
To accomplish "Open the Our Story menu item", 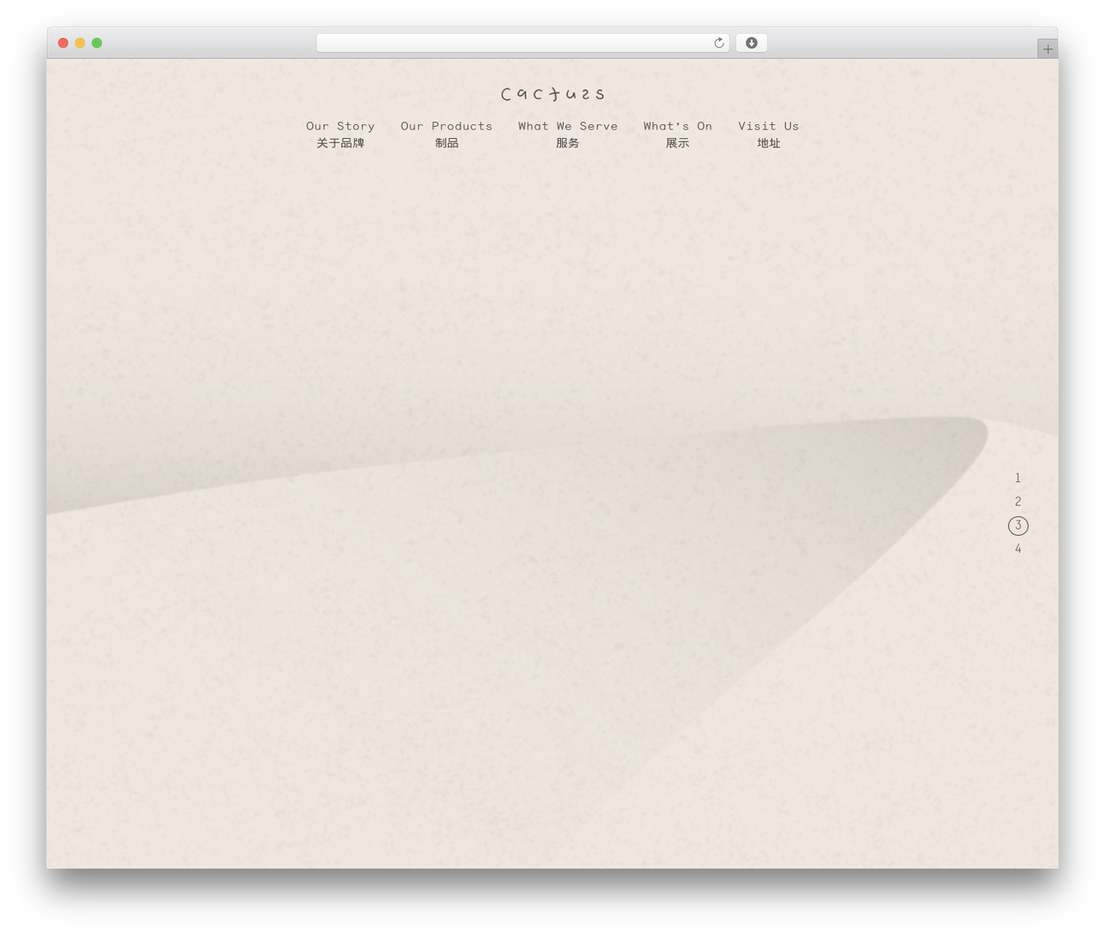I will click(x=340, y=134).
